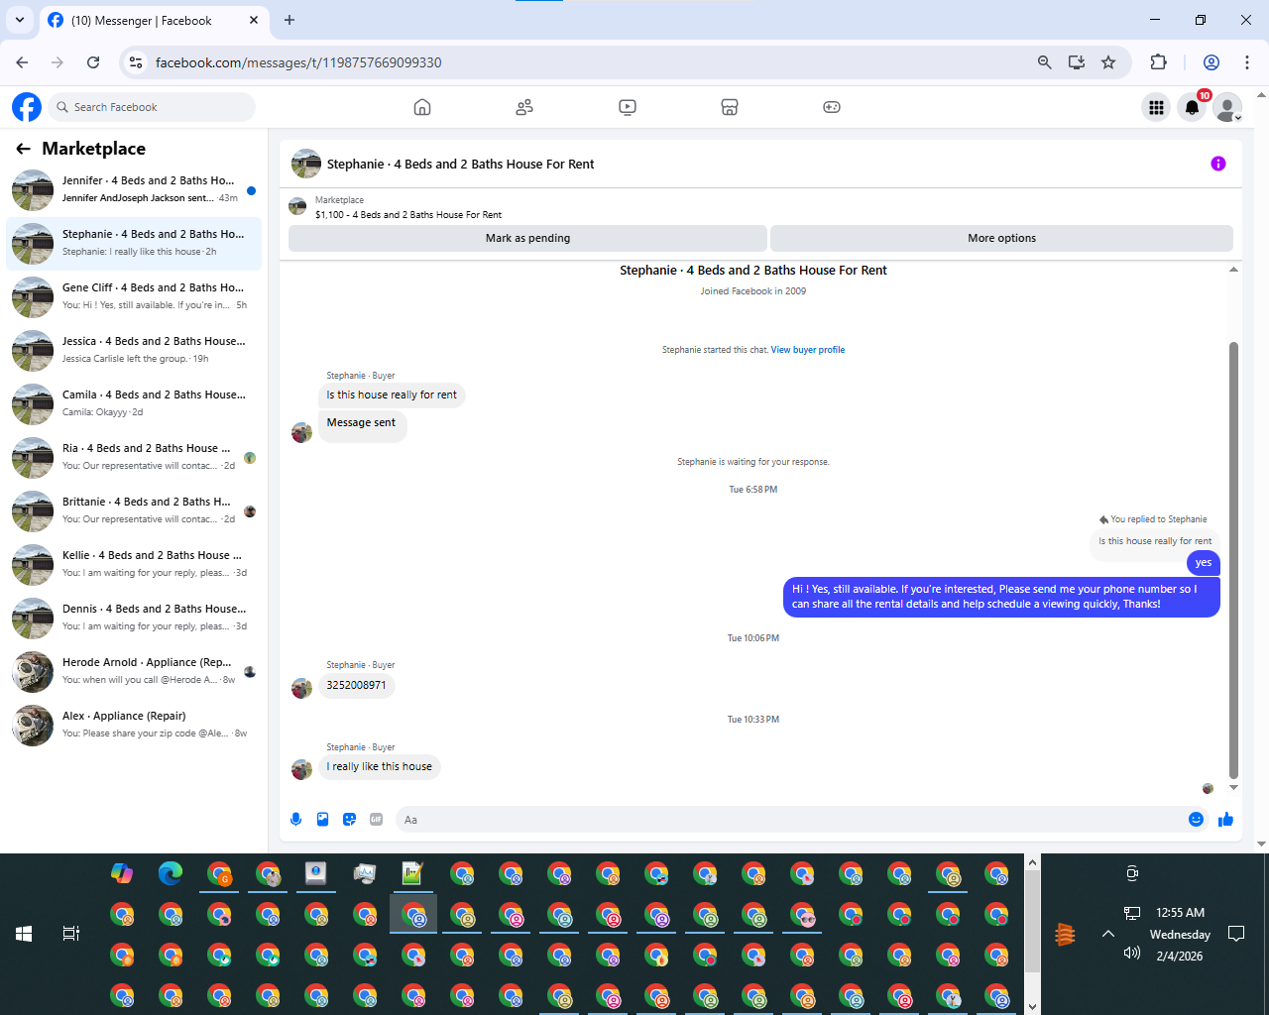Image resolution: width=1269 pixels, height=1015 pixels.
Task: Open Stephanie's conversation in list
Action: 134,243
